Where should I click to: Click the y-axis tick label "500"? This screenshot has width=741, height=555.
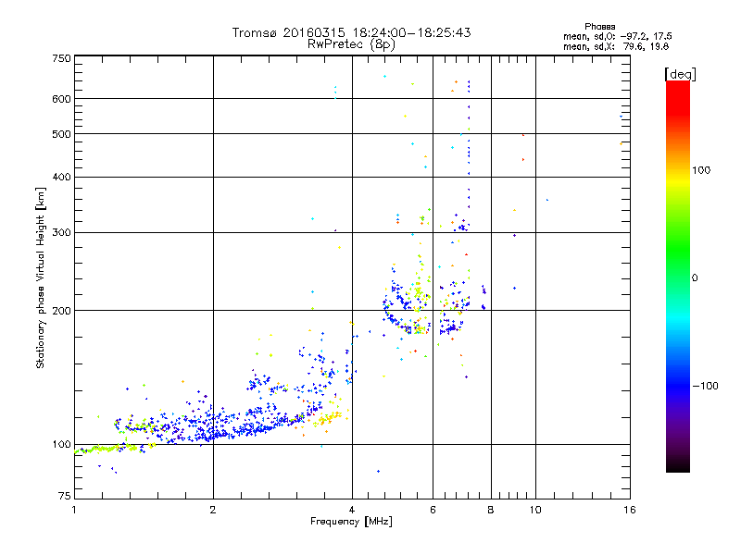pyautogui.click(x=61, y=134)
